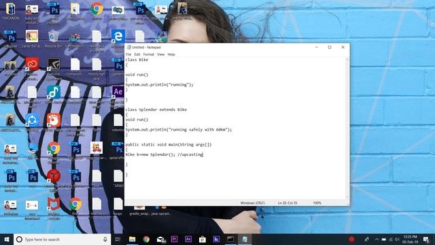Select the 100CANON desktop folder
The height and width of the screenshot is (245, 435).
11,12
